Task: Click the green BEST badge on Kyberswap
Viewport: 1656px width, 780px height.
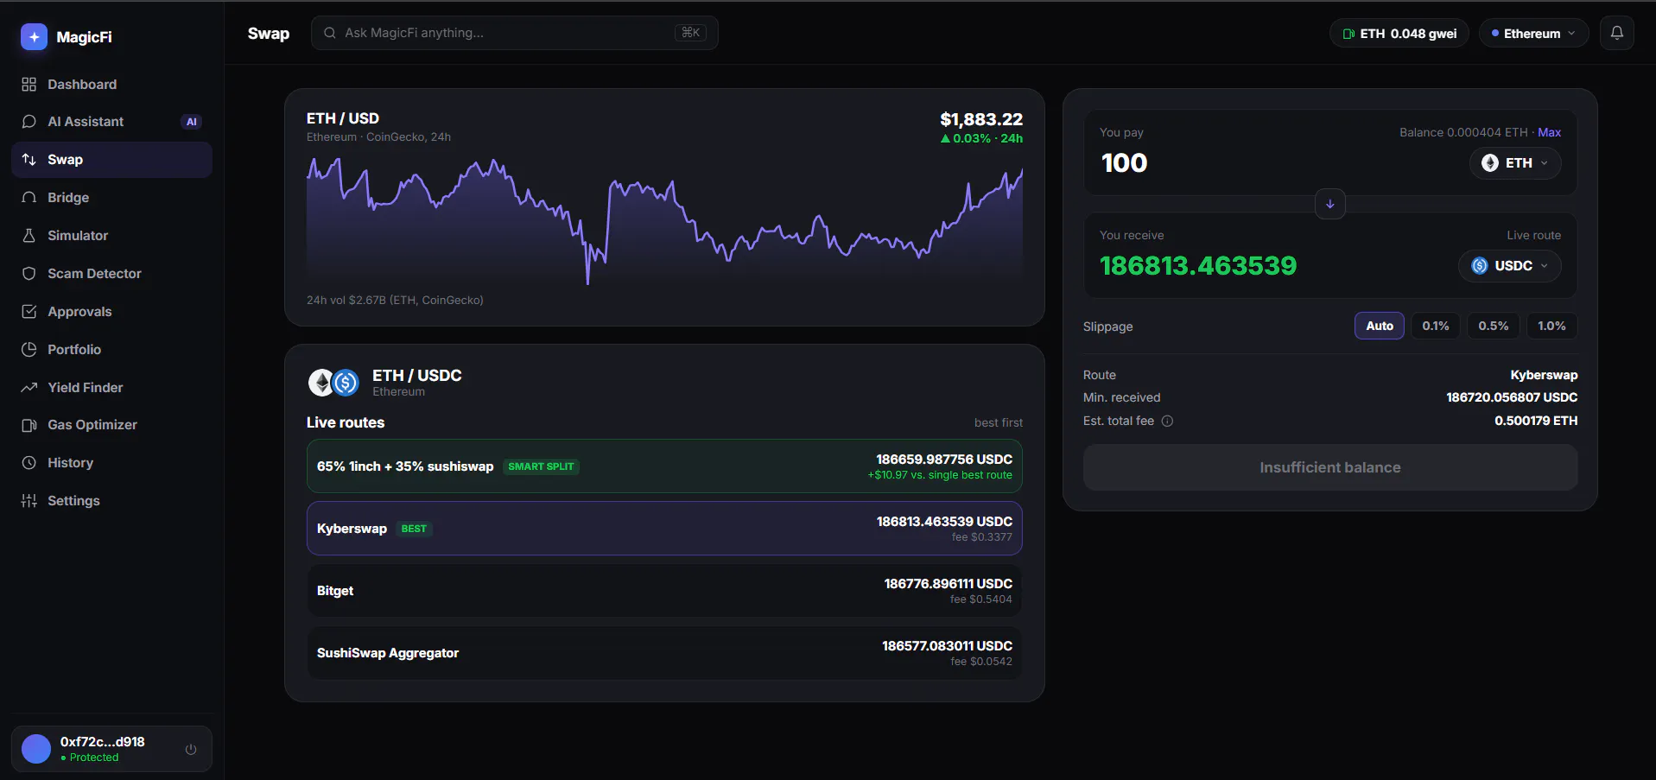Action: (414, 529)
